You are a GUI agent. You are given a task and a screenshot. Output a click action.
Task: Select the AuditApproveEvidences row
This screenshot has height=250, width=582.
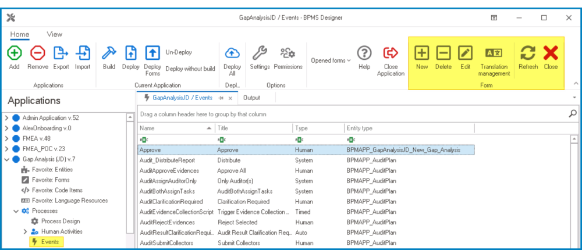click(x=306, y=171)
